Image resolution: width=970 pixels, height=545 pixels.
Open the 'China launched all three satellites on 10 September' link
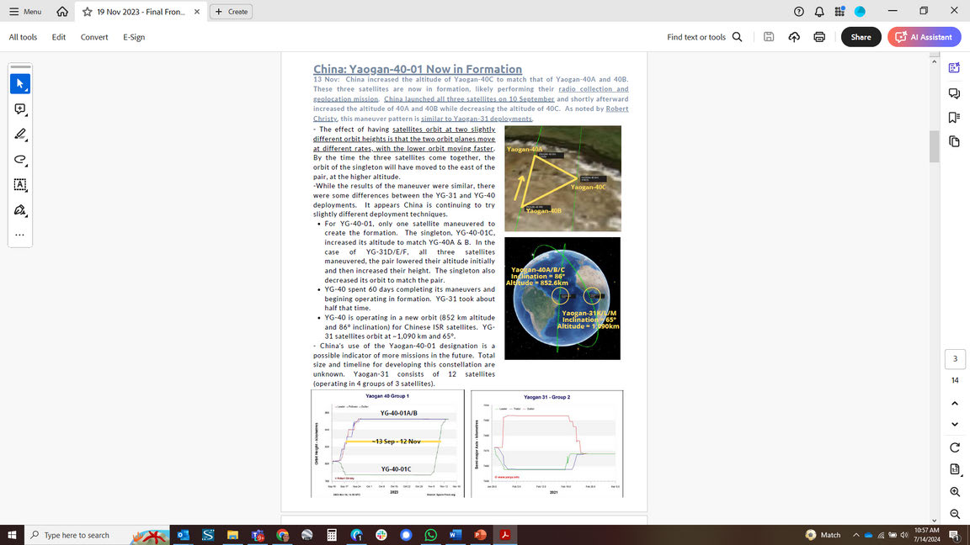click(x=469, y=99)
